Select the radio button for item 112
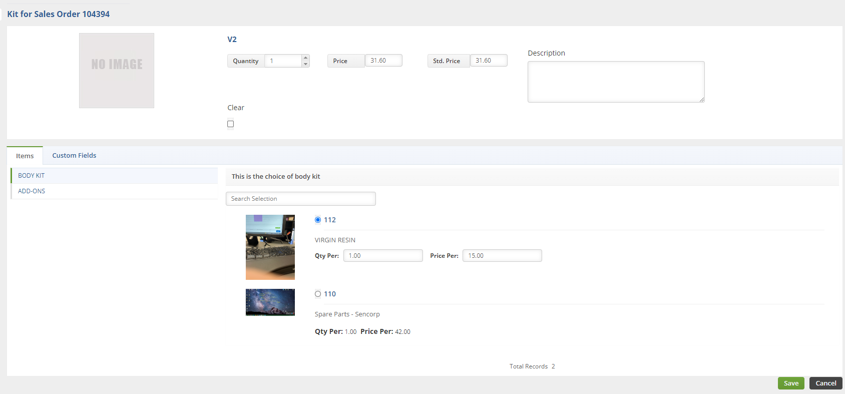Screen dimensions: 845x394 tap(318, 220)
